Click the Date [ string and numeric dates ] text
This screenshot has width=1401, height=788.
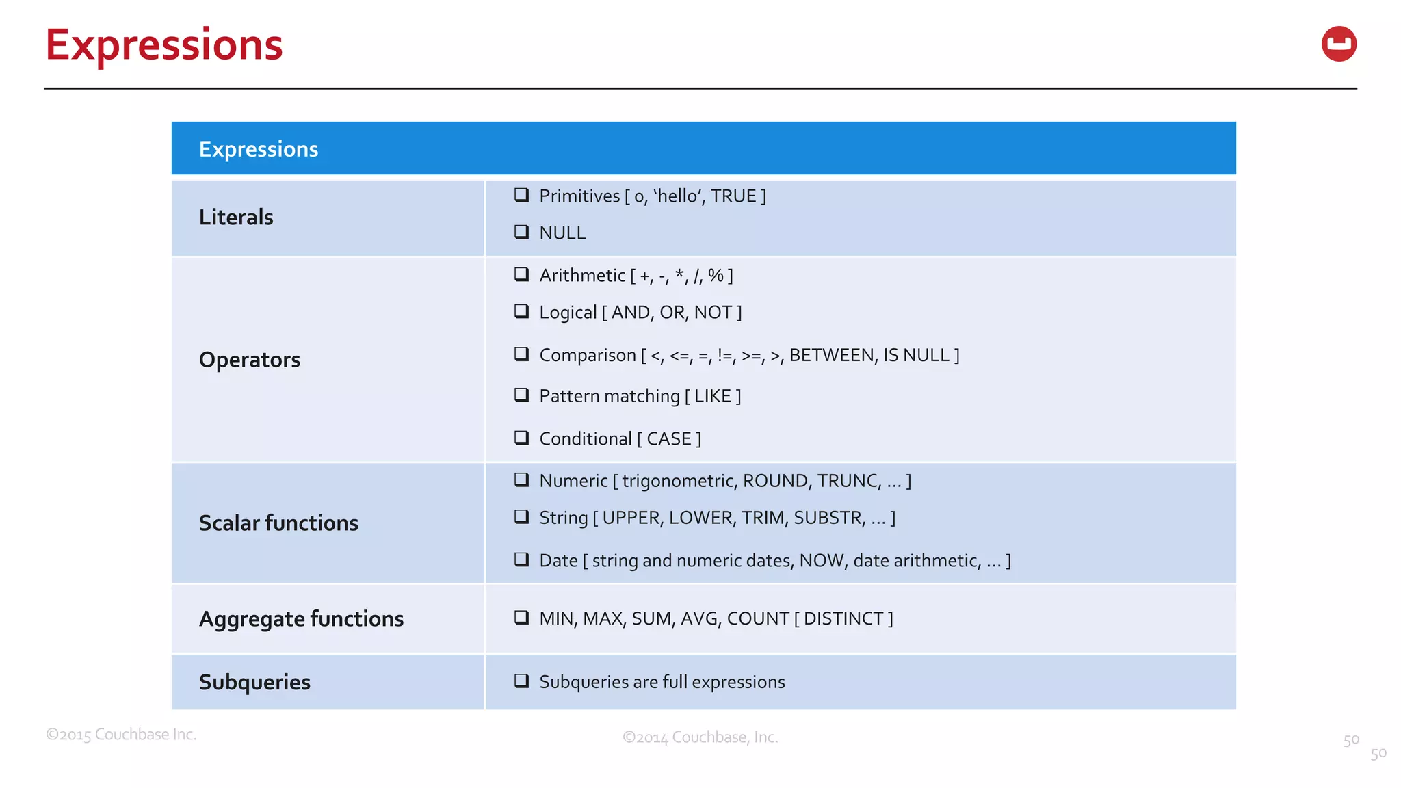(775, 560)
